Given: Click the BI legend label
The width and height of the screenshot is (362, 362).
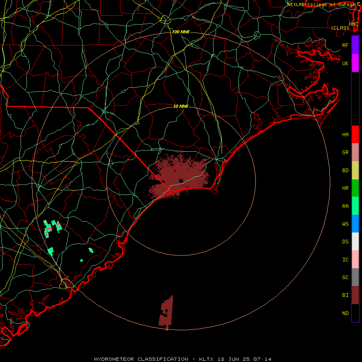Looking at the screenshot, I should click(346, 295).
